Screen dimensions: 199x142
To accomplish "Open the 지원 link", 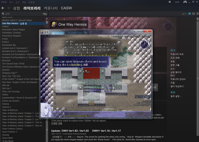I will (x=172, y=83).
